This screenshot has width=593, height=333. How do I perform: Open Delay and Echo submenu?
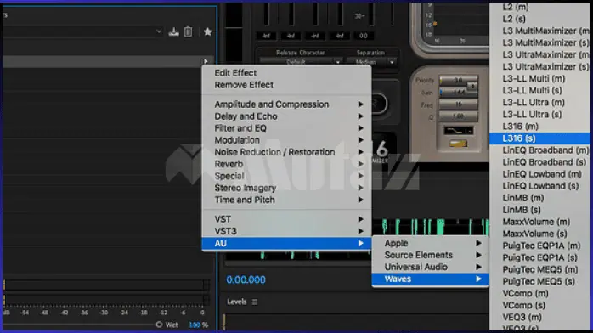[x=286, y=116]
